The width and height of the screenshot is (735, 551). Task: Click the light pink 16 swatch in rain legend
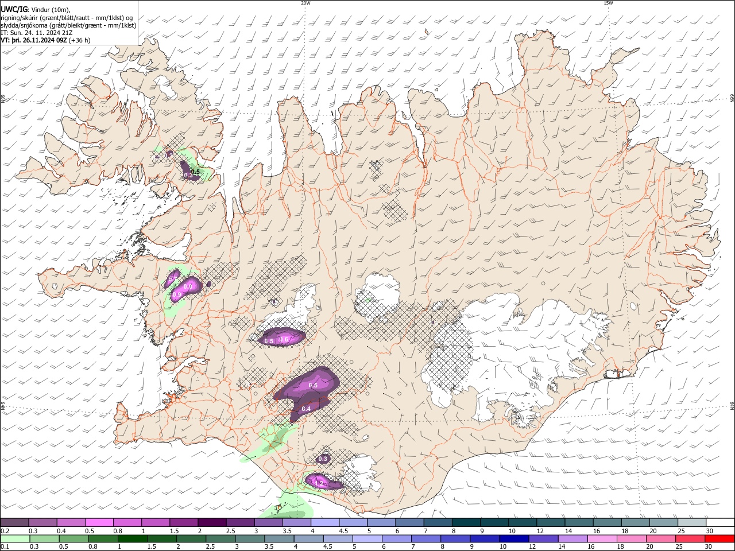602,539
